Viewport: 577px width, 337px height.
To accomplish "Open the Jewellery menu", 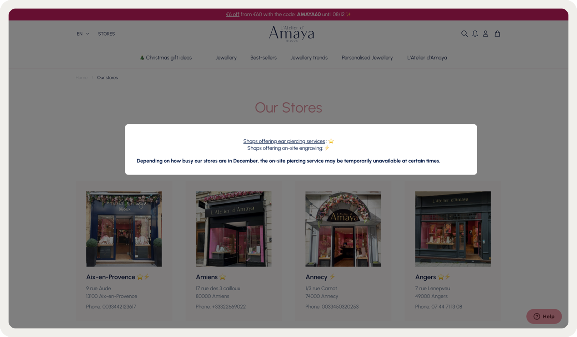I will click(226, 58).
